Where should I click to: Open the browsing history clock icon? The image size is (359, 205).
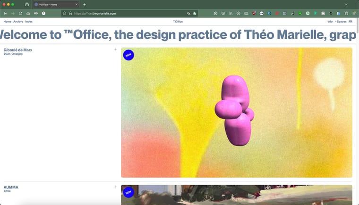pyautogui.click(x=239, y=14)
